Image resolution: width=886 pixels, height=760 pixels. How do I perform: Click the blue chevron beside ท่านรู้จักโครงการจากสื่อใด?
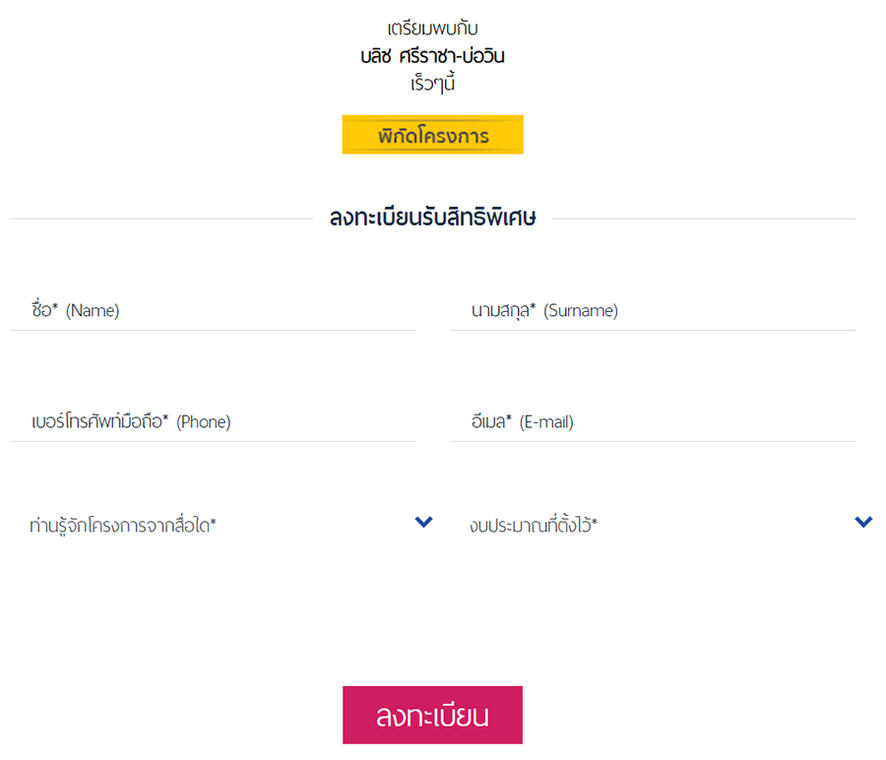423,523
